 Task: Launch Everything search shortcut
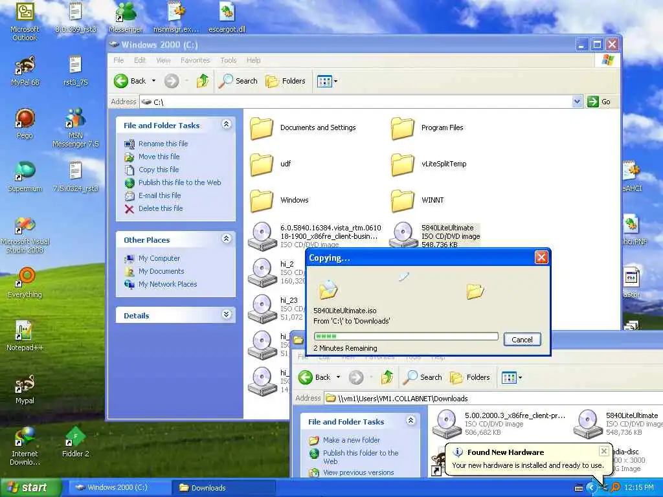click(25, 283)
